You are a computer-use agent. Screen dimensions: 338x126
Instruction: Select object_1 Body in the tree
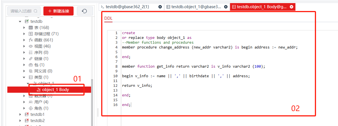pos(56,90)
